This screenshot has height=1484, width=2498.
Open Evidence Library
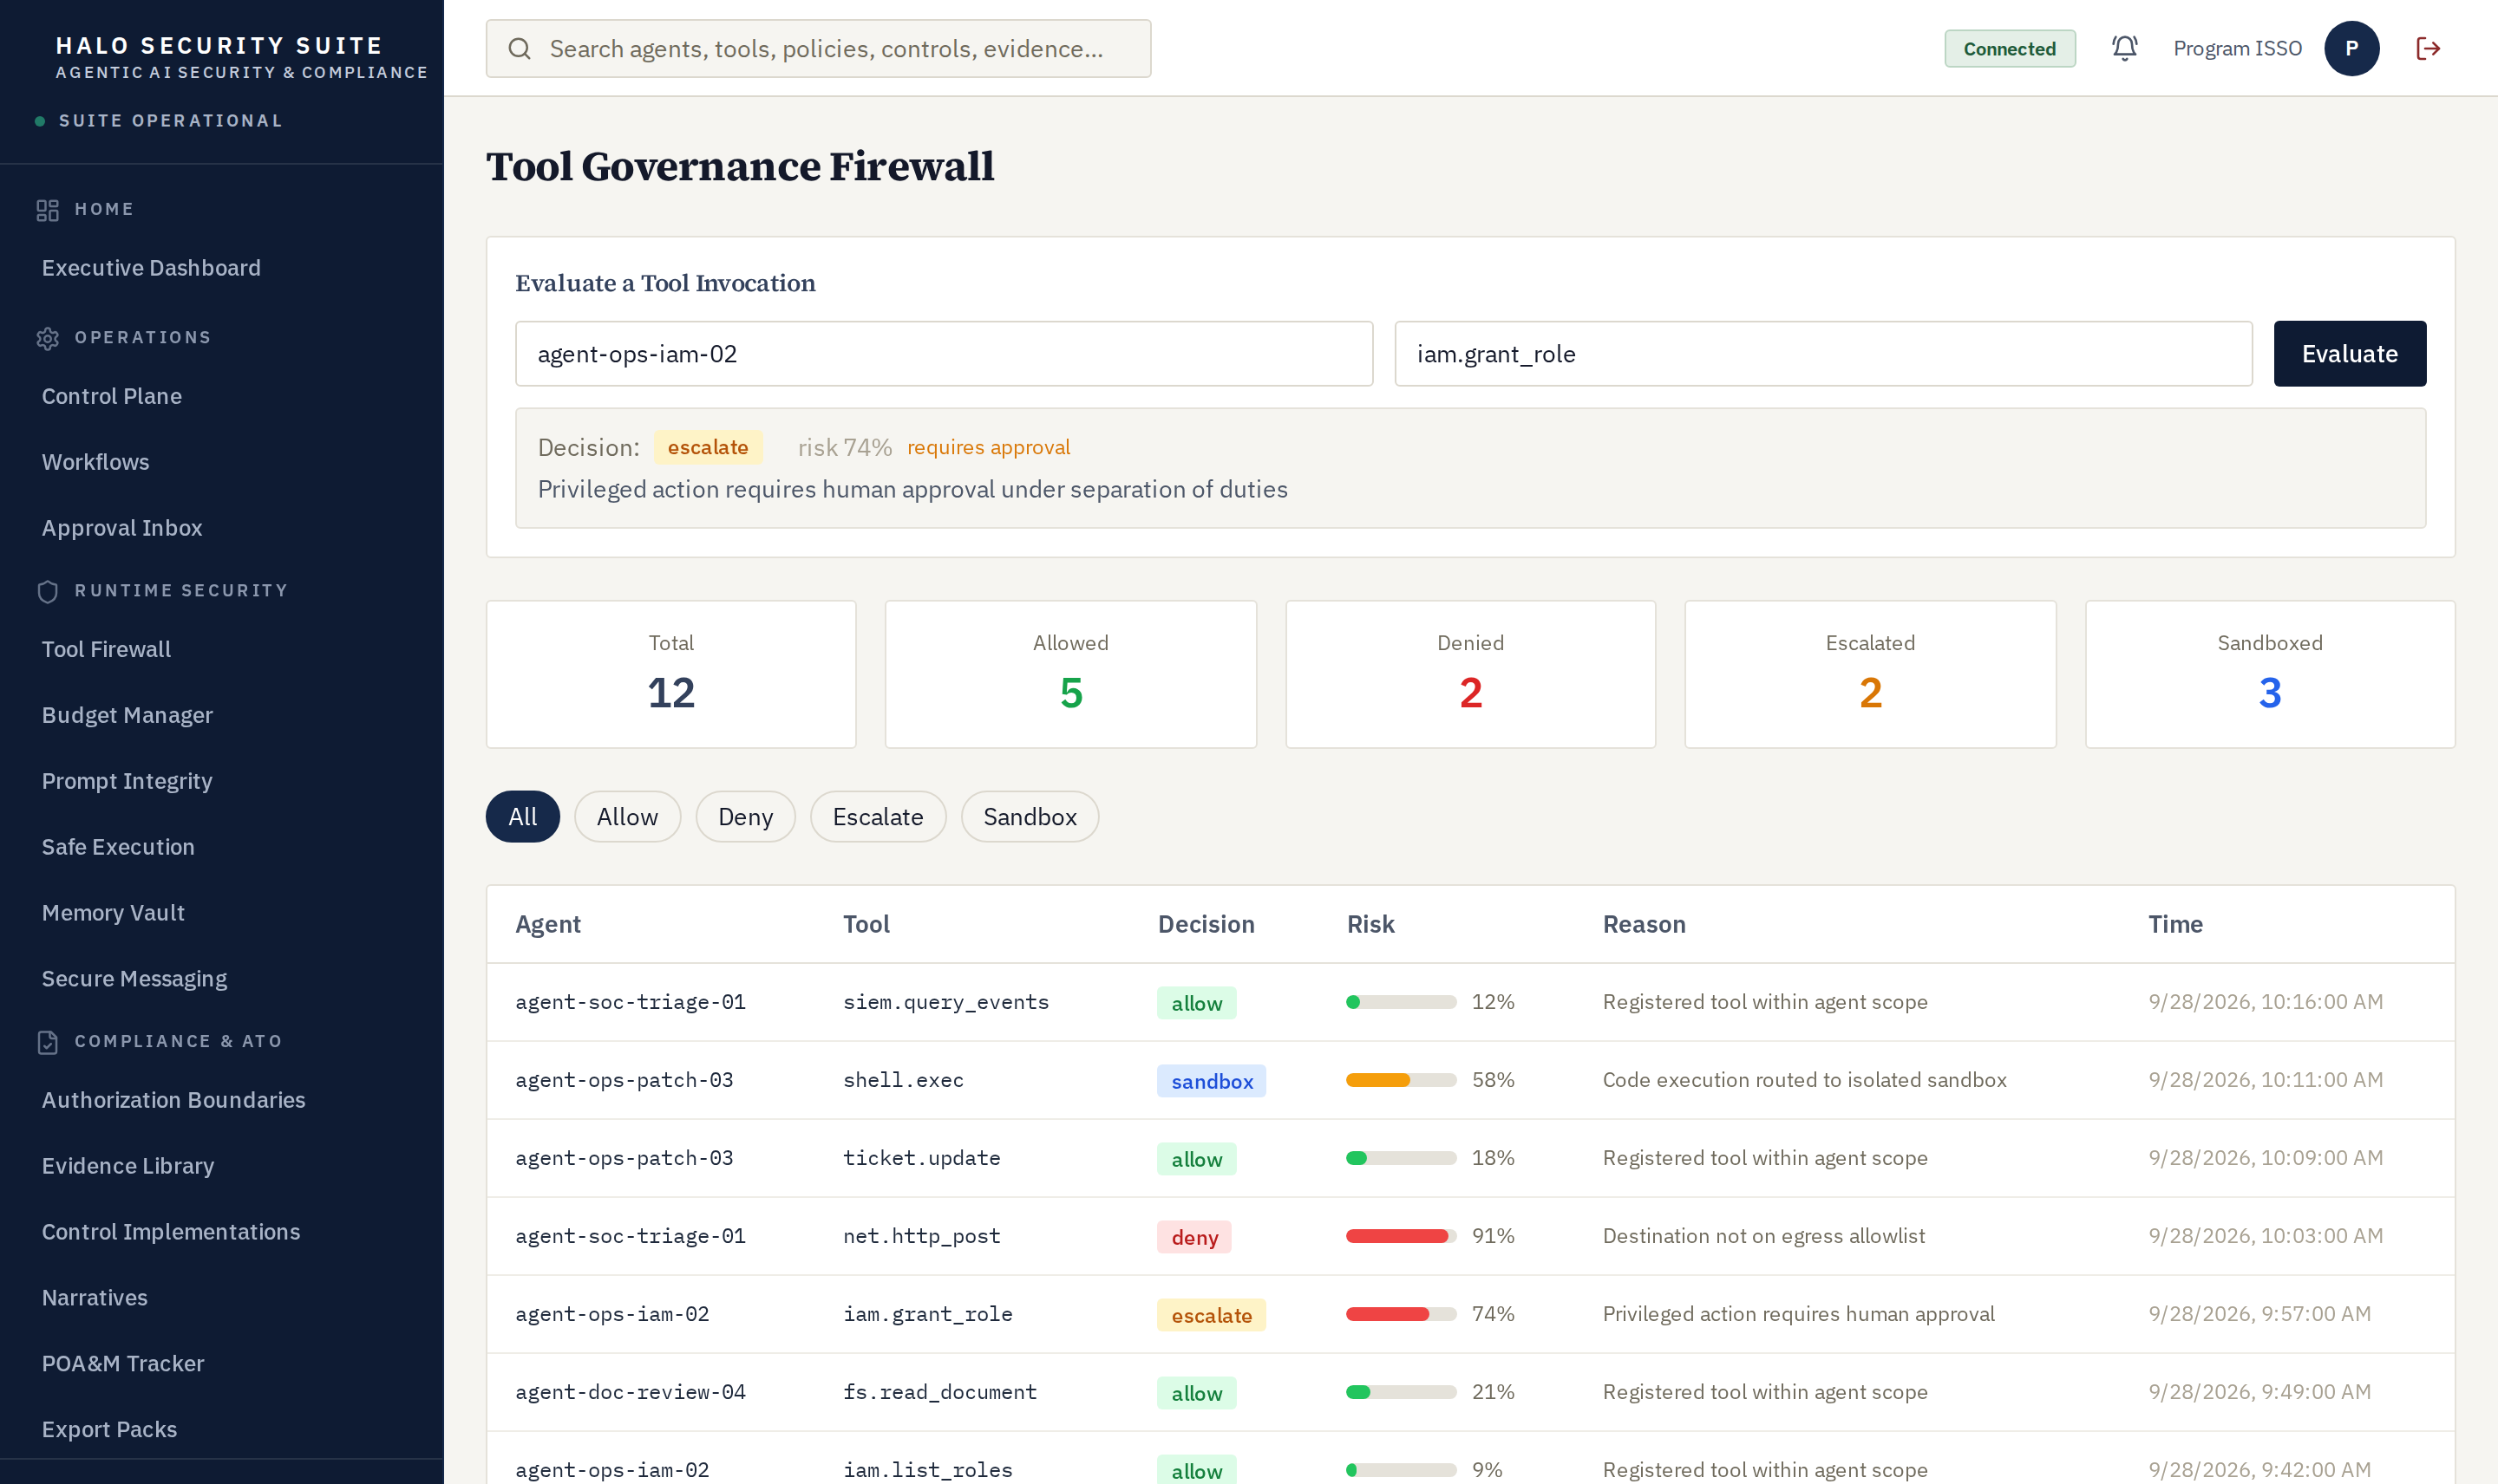pos(128,1166)
